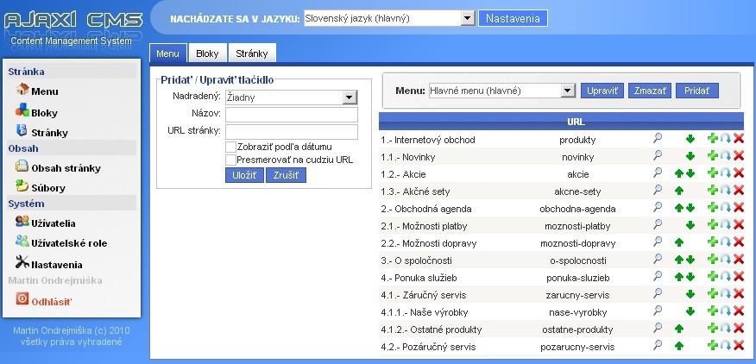The width and height of the screenshot is (756, 364).
Task: Select the '4.2.- Pozáručný servis' row name
Action: [x=428, y=347]
